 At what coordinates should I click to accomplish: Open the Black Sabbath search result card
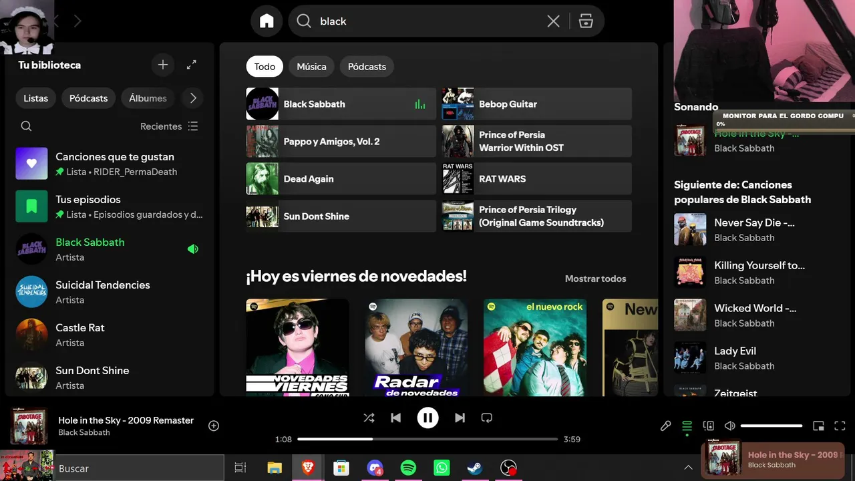tap(341, 104)
